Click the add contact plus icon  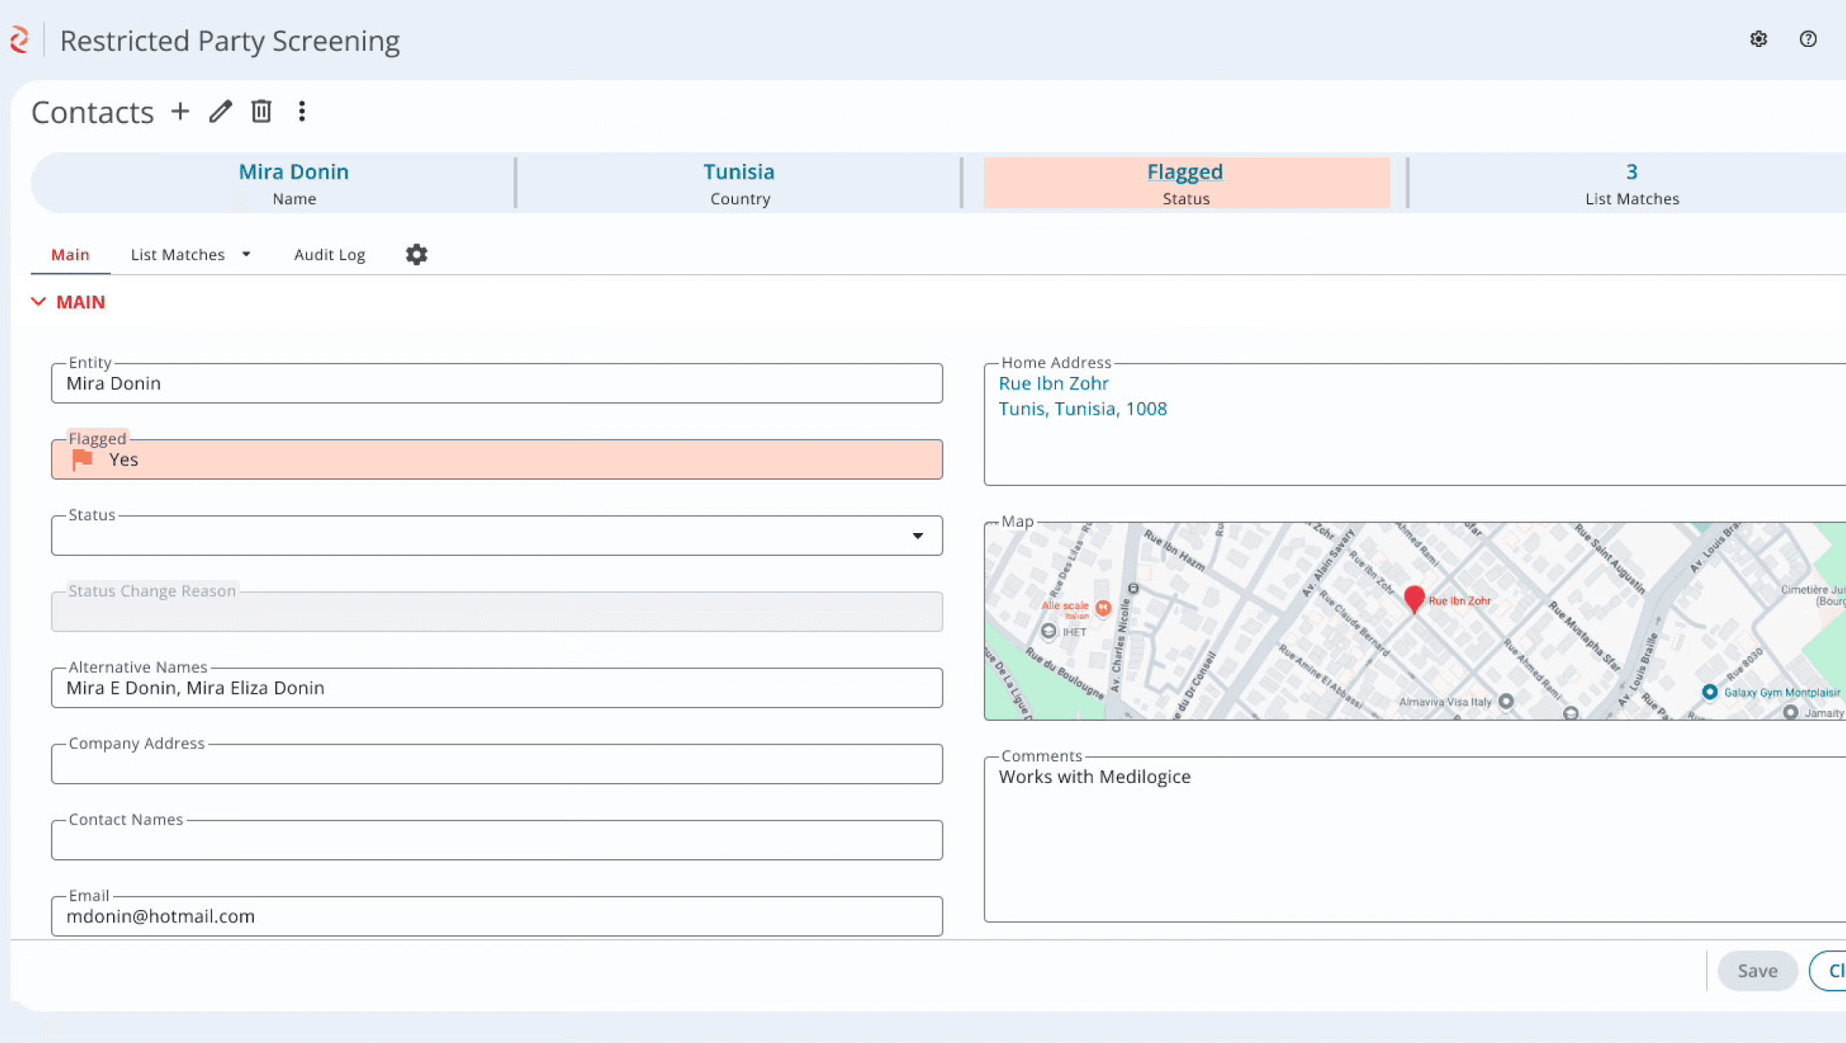point(180,112)
